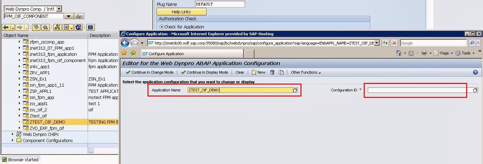Click Continue in Display Mode

coord(205,72)
